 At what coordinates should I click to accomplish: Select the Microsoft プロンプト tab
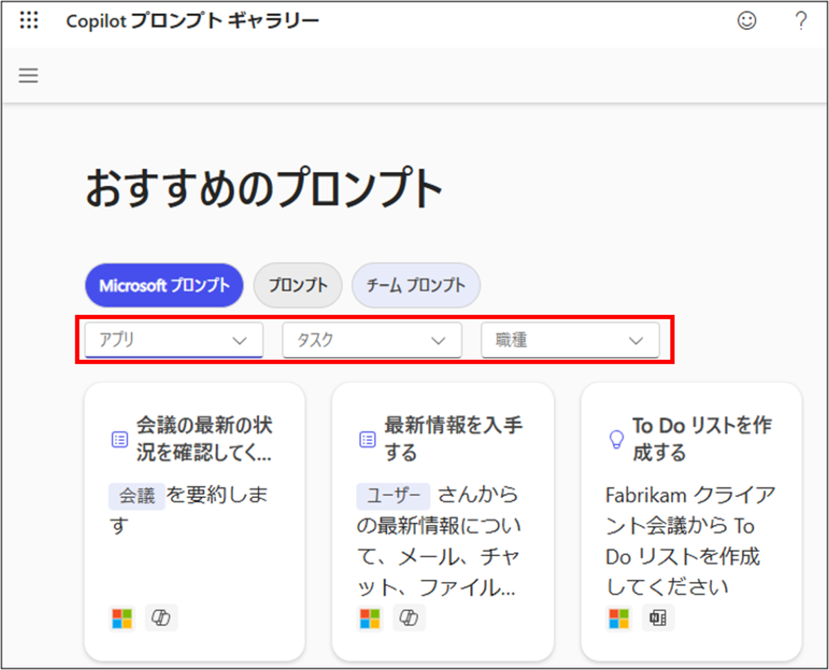click(164, 285)
